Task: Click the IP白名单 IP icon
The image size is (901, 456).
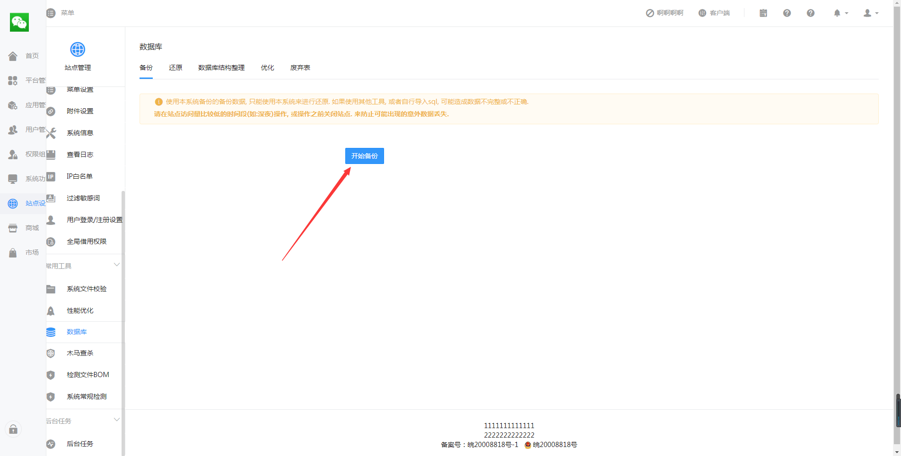Action: pos(51,176)
